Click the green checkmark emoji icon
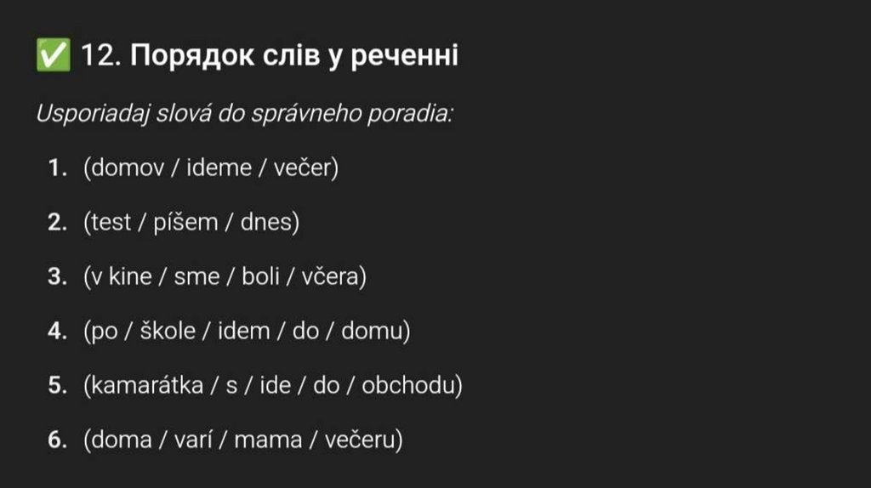The image size is (871, 488). (53, 56)
